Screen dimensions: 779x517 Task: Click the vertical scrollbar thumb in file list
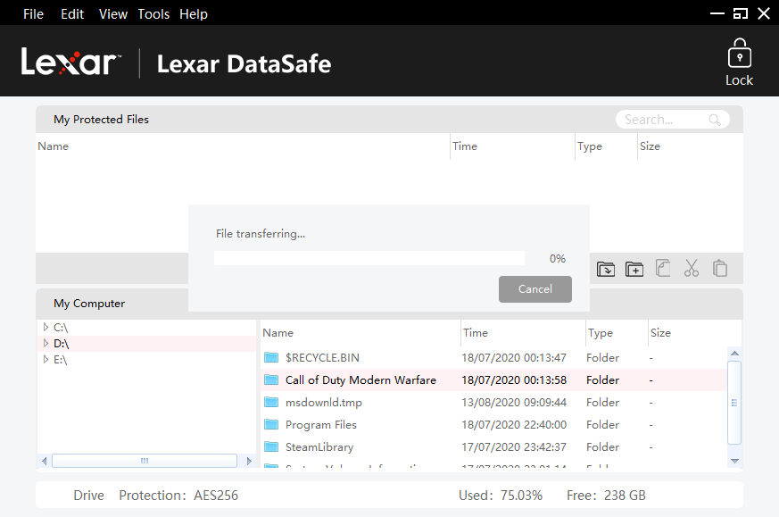(734, 403)
